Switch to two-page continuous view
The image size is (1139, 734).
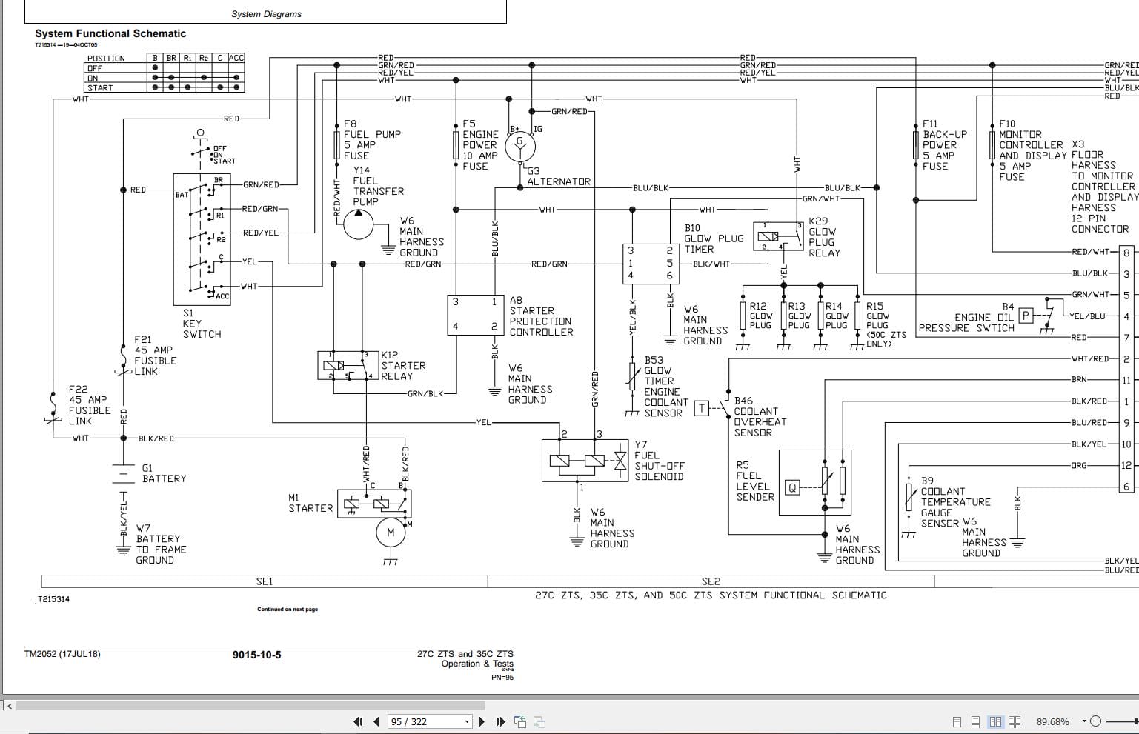coord(1015,721)
